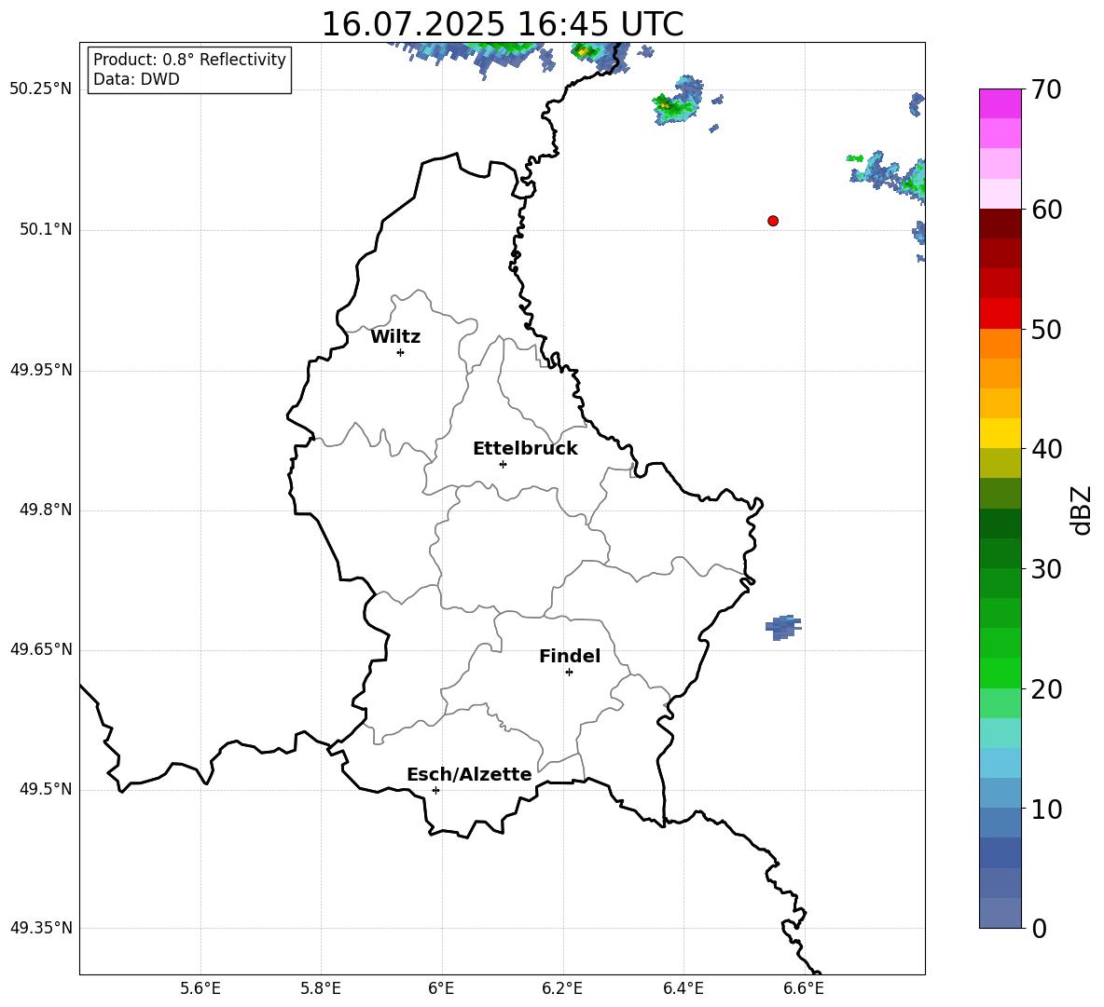Click the colorbar tick label 50
Screen dimensions: 1104x1007
[x=1046, y=329]
